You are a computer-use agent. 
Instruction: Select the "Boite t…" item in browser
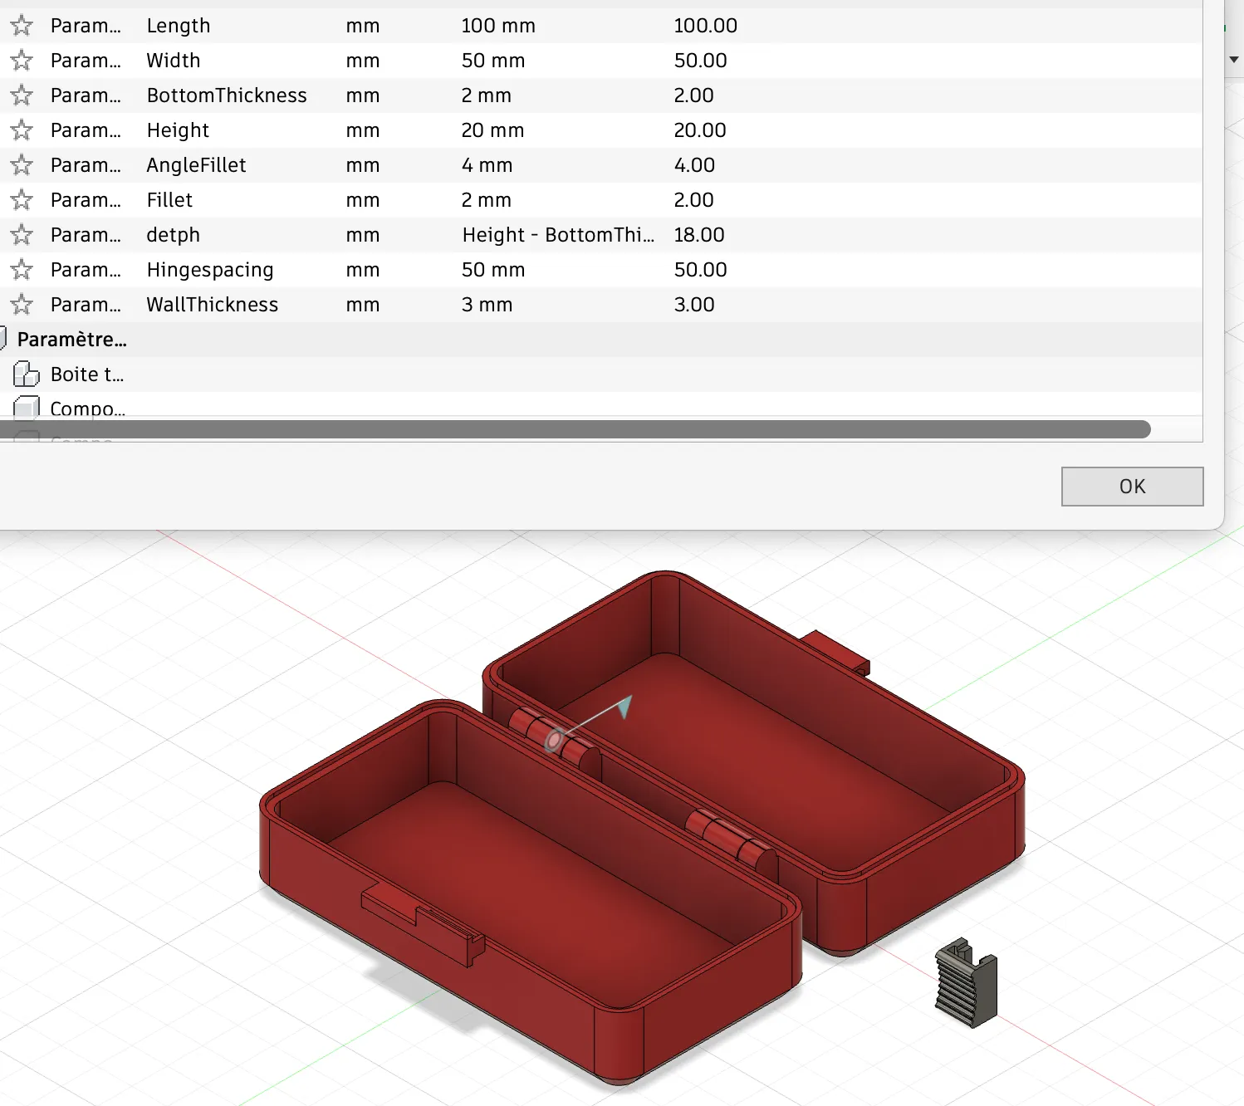pyautogui.click(x=87, y=374)
